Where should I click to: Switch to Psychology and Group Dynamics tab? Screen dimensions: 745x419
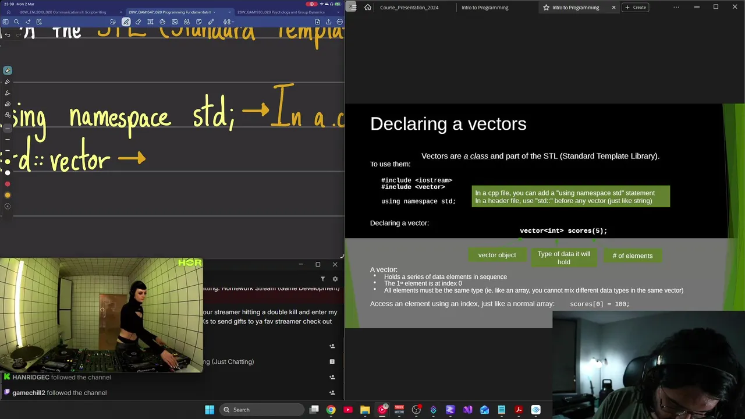click(x=281, y=12)
